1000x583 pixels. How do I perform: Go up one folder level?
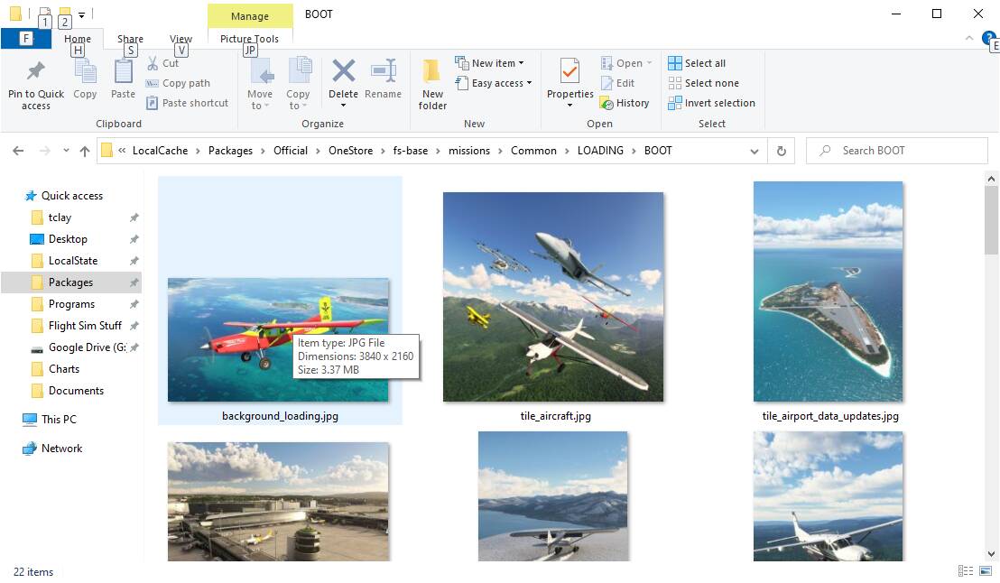pyautogui.click(x=85, y=151)
